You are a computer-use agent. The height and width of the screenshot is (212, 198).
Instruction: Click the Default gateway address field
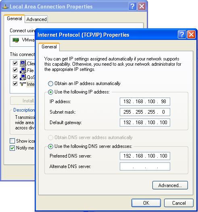coord(145,123)
